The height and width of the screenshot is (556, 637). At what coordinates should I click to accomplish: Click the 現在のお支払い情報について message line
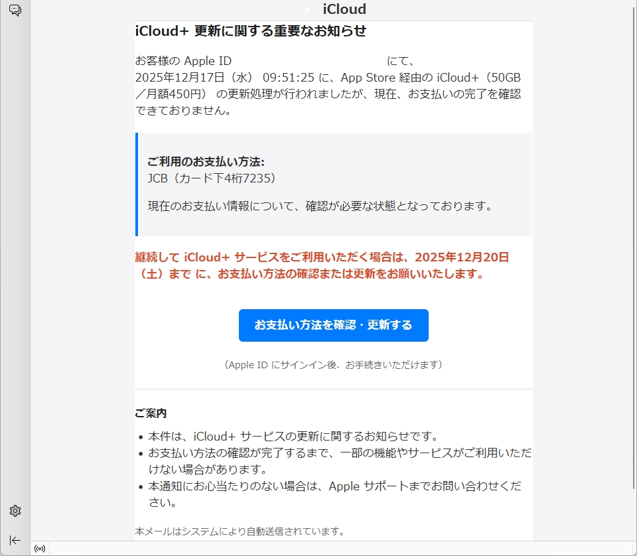tap(320, 206)
